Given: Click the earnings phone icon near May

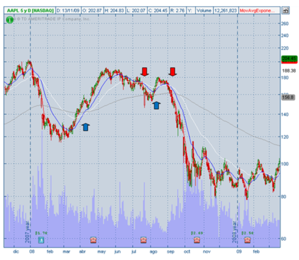Looking at the screenshot, I should point(93,240).
